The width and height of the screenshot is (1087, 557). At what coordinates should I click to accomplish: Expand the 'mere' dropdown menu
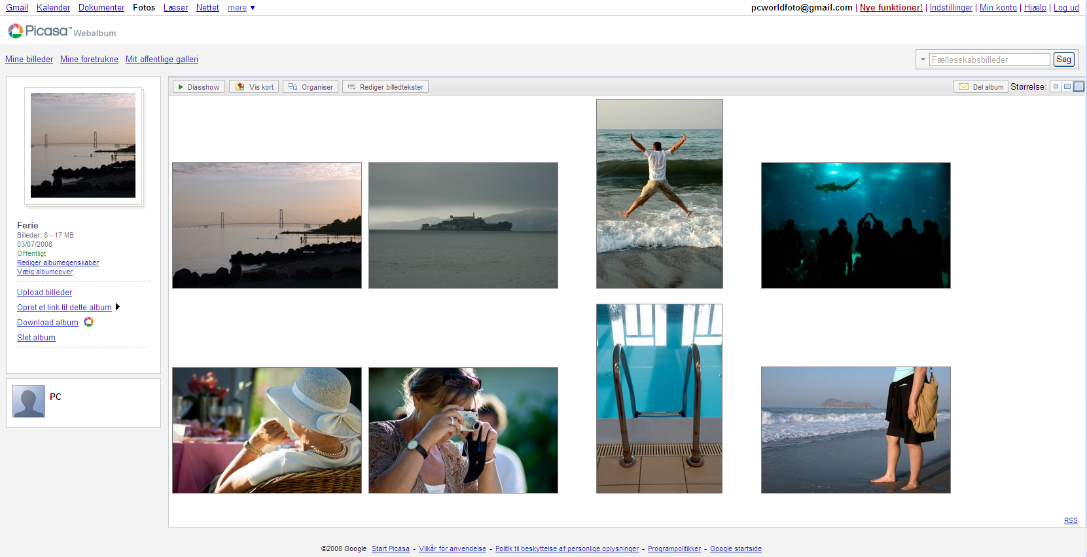tap(241, 8)
